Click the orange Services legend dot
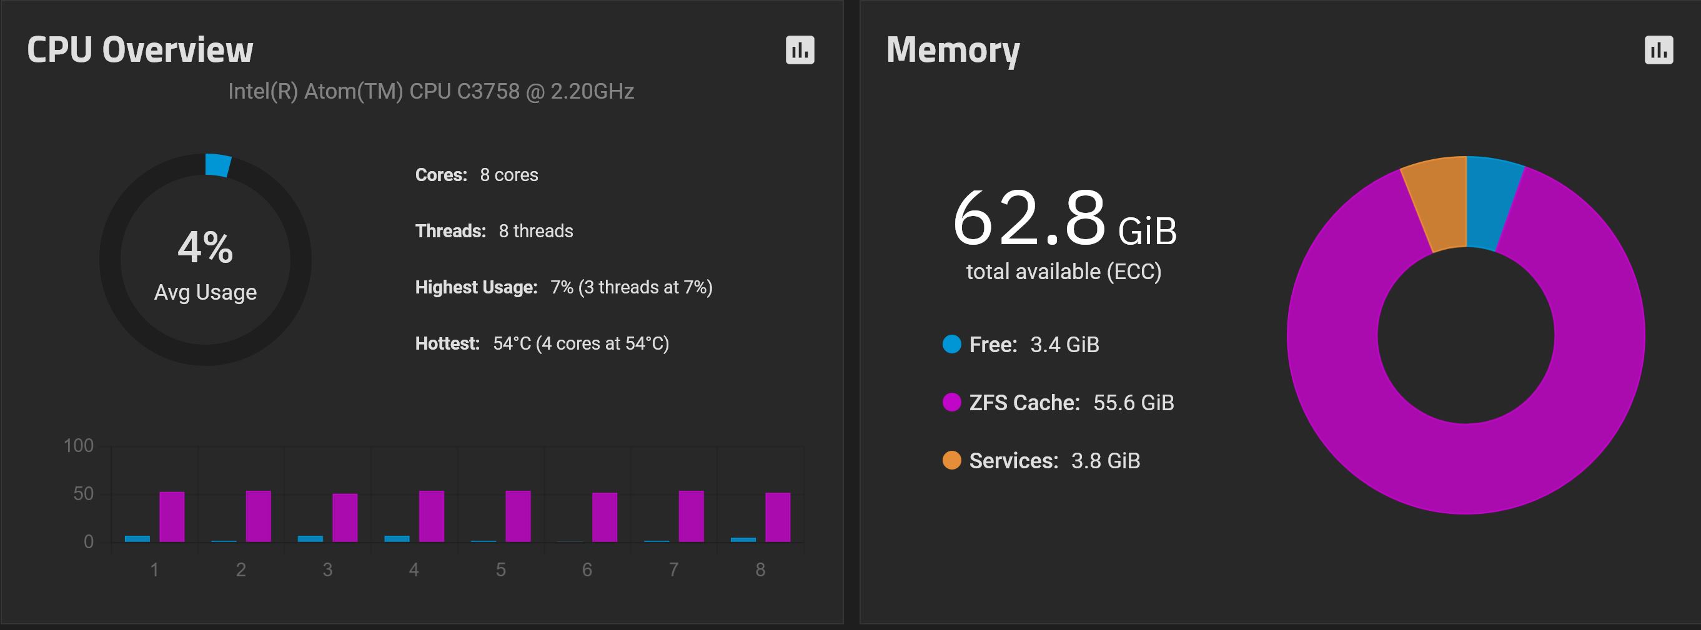The height and width of the screenshot is (630, 1701). coord(951,460)
